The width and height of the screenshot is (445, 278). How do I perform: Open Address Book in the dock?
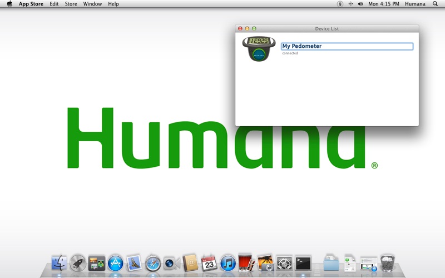pyautogui.click(x=190, y=262)
